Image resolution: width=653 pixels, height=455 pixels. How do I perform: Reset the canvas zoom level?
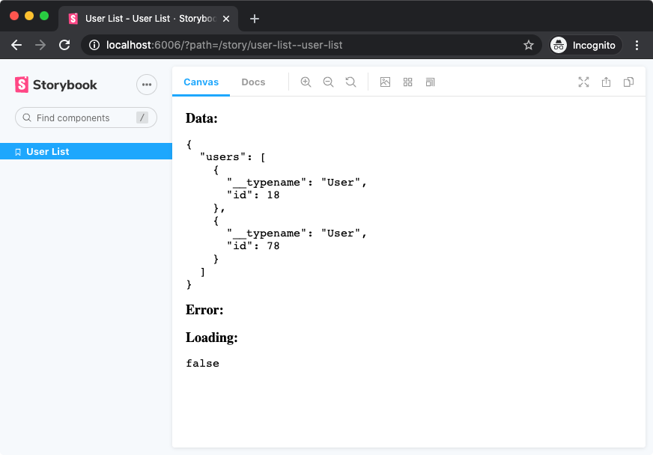(350, 82)
